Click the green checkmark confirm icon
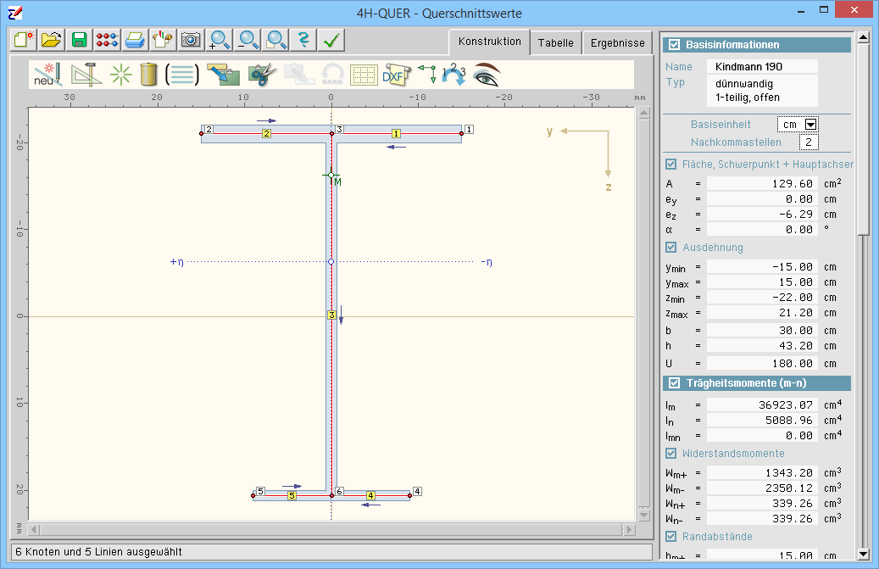Viewport: 879px width, 569px height. [331, 40]
